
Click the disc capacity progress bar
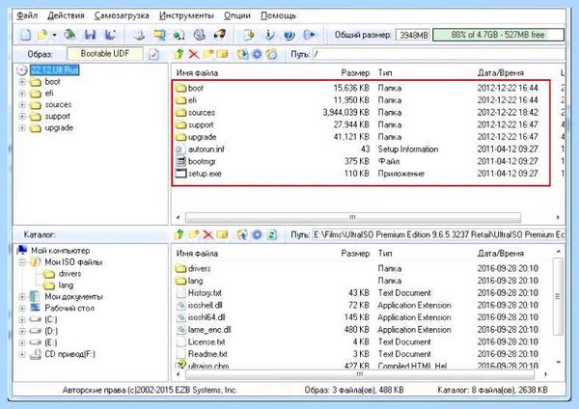(498, 35)
